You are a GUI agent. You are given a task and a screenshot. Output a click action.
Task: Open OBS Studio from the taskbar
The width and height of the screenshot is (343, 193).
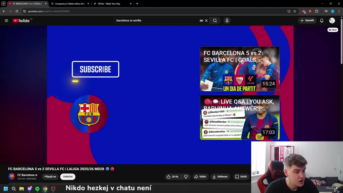click(53, 189)
